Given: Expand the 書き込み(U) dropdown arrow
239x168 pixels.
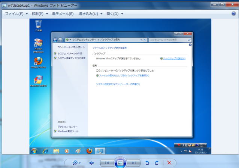Looking at the screenshot, I should 102,14.
